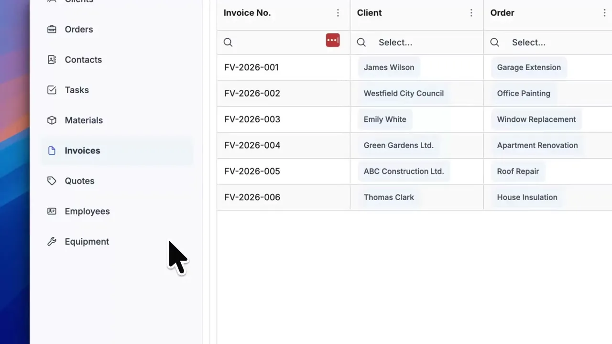Open the Roof Repair order tag
612x344 pixels.
tap(518, 172)
